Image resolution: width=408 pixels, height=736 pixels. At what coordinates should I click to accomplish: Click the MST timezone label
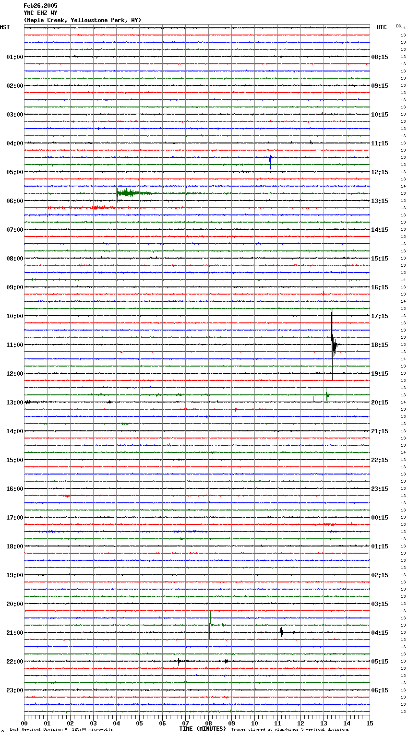coord(5,27)
